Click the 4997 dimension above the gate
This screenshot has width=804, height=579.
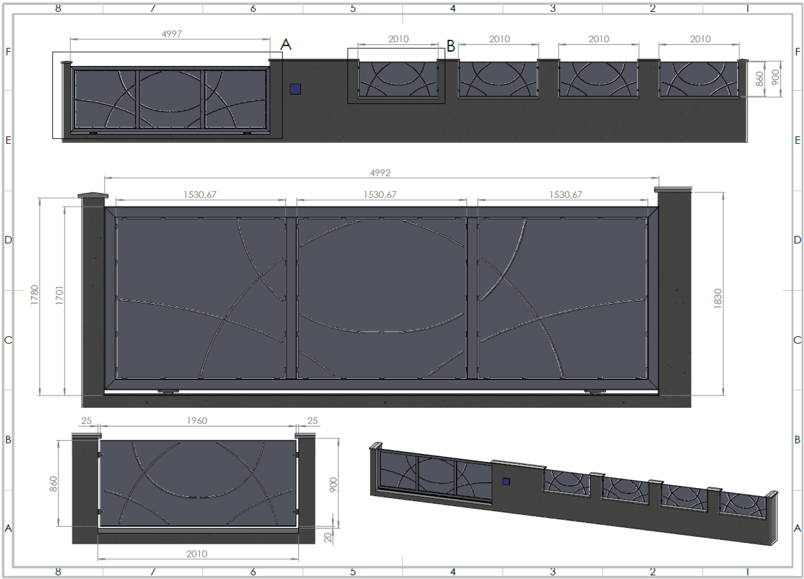(x=171, y=34)
